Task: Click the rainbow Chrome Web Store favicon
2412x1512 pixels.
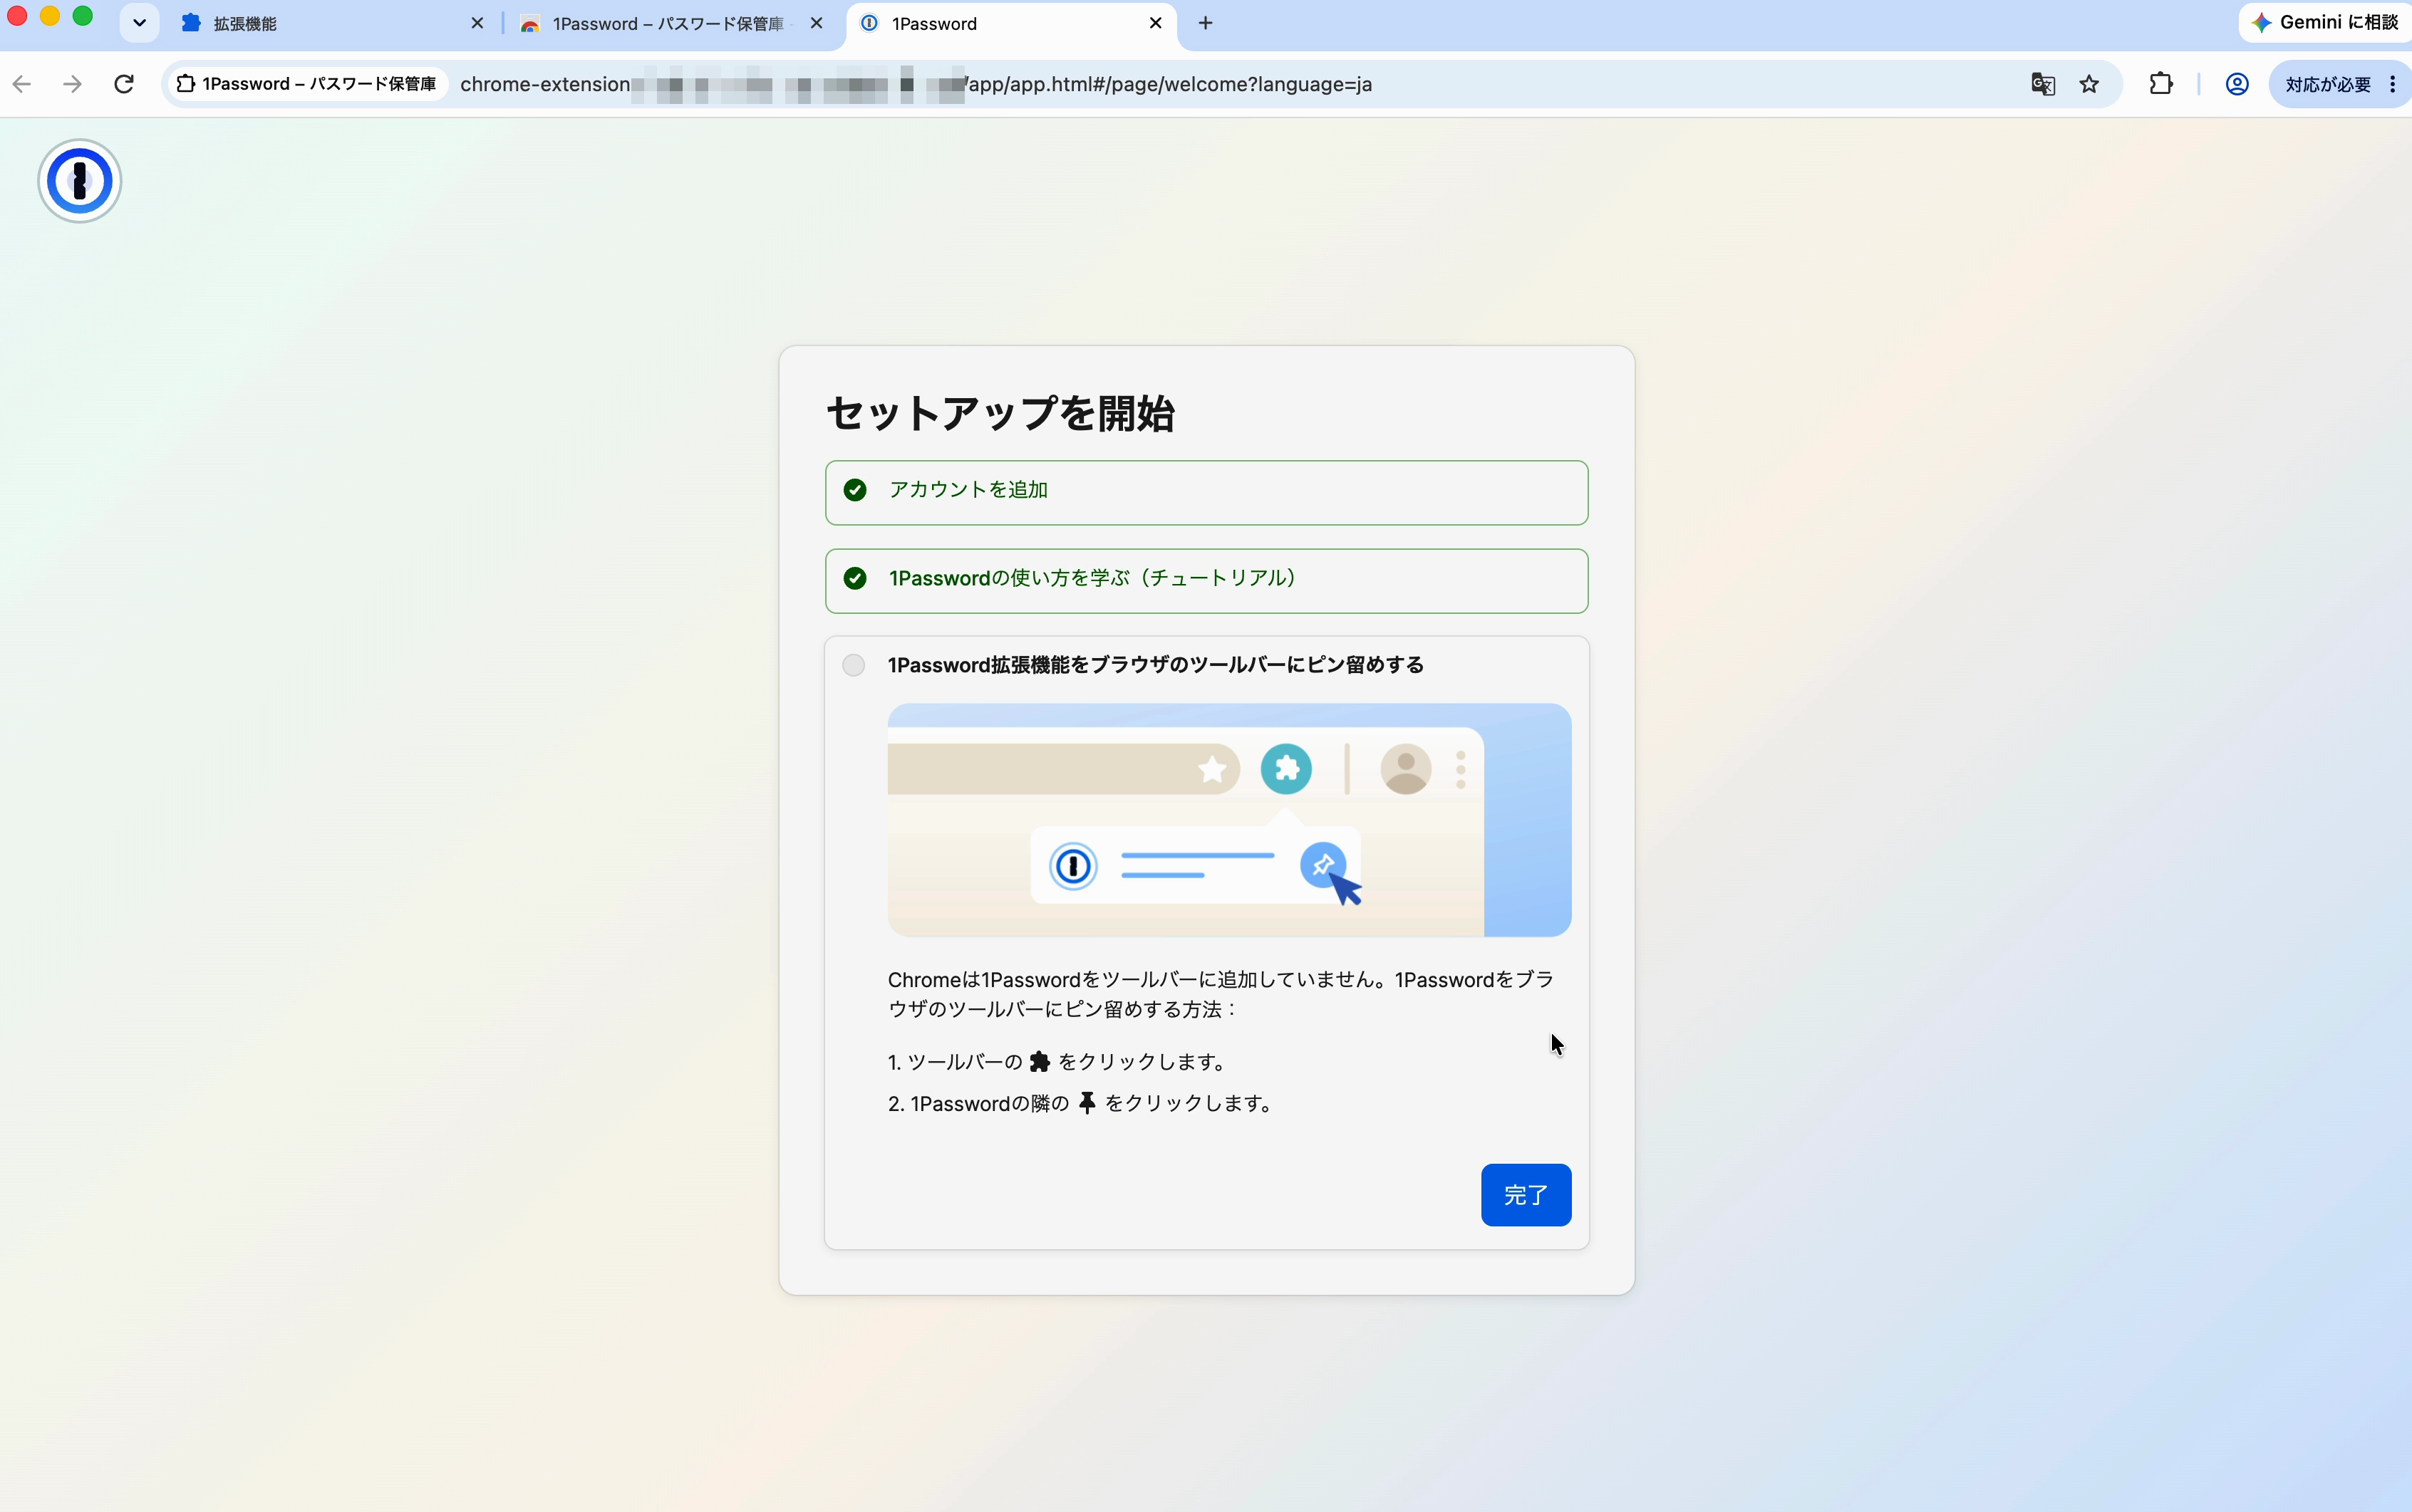Action: 530,23
